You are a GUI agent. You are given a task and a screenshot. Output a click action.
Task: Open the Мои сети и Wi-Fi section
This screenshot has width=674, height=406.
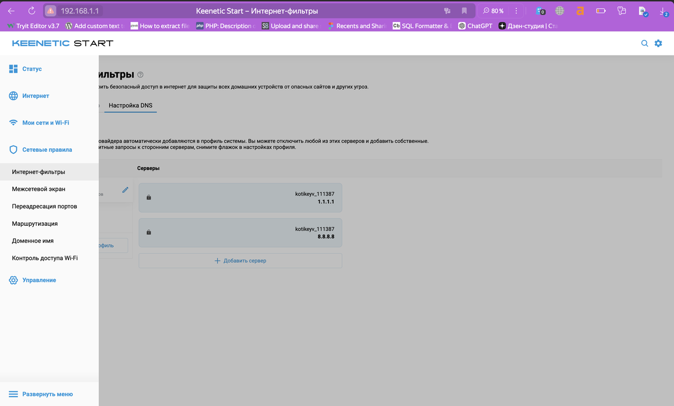[x=45, y=122]
